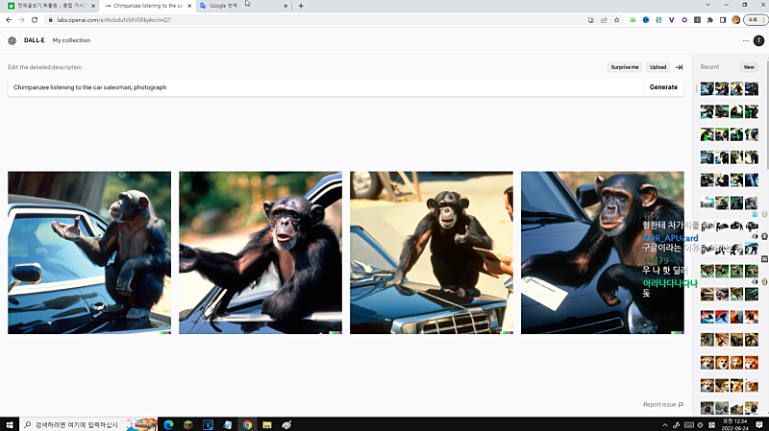Screen dimensions: 769x431
Task: Click the Upload button
Action: click(658, 67)
